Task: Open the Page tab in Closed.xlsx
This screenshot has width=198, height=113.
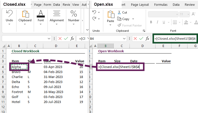Action: pos(38,5)
